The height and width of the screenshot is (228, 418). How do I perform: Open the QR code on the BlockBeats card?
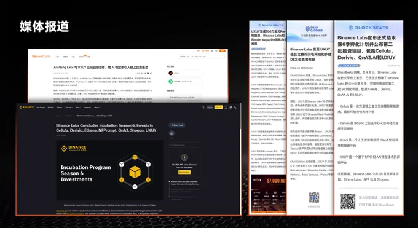348,202
